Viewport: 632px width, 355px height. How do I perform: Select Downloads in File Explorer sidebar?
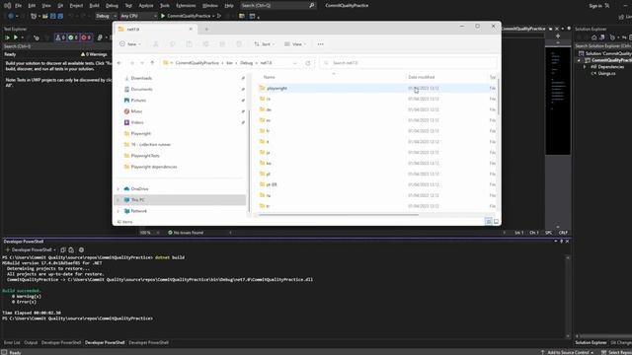coord(141,78)
